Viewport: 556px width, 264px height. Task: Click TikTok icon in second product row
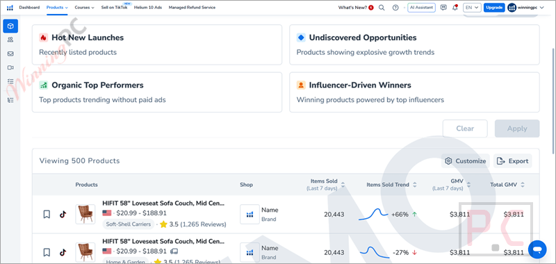[63, 252]
